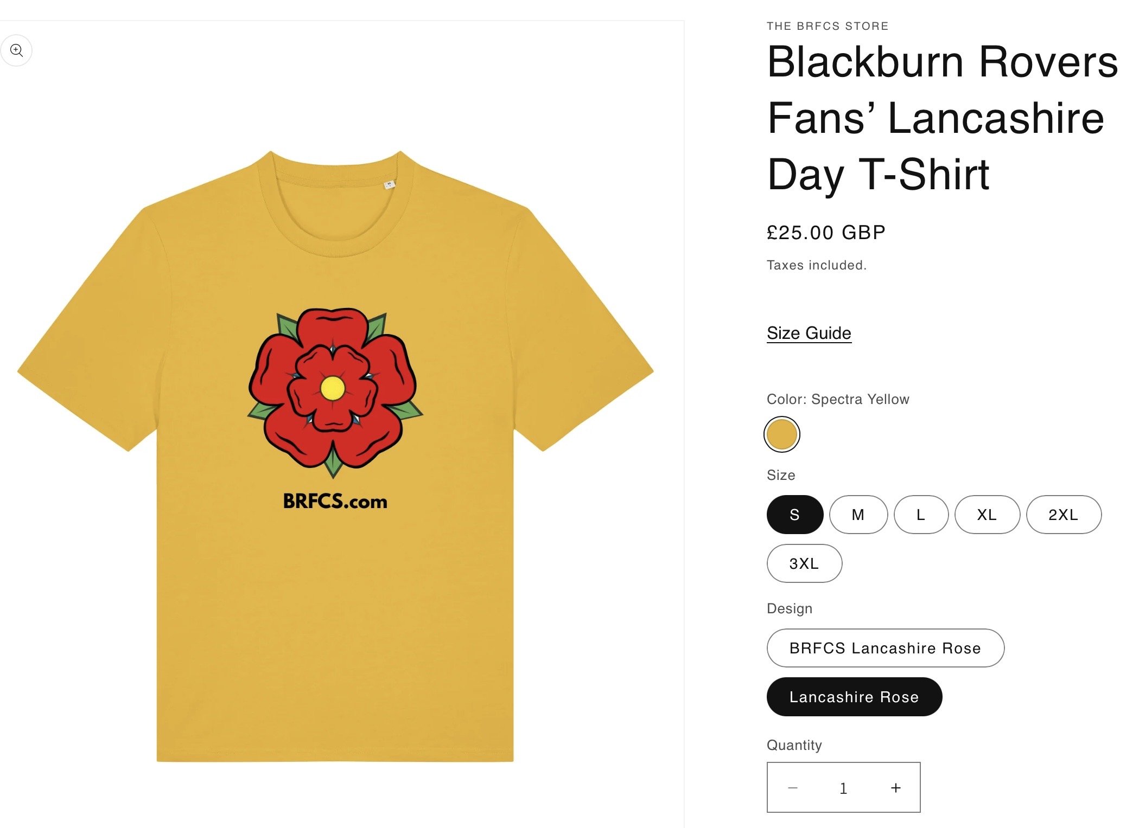Click the quantity number field

coord(843,788)
